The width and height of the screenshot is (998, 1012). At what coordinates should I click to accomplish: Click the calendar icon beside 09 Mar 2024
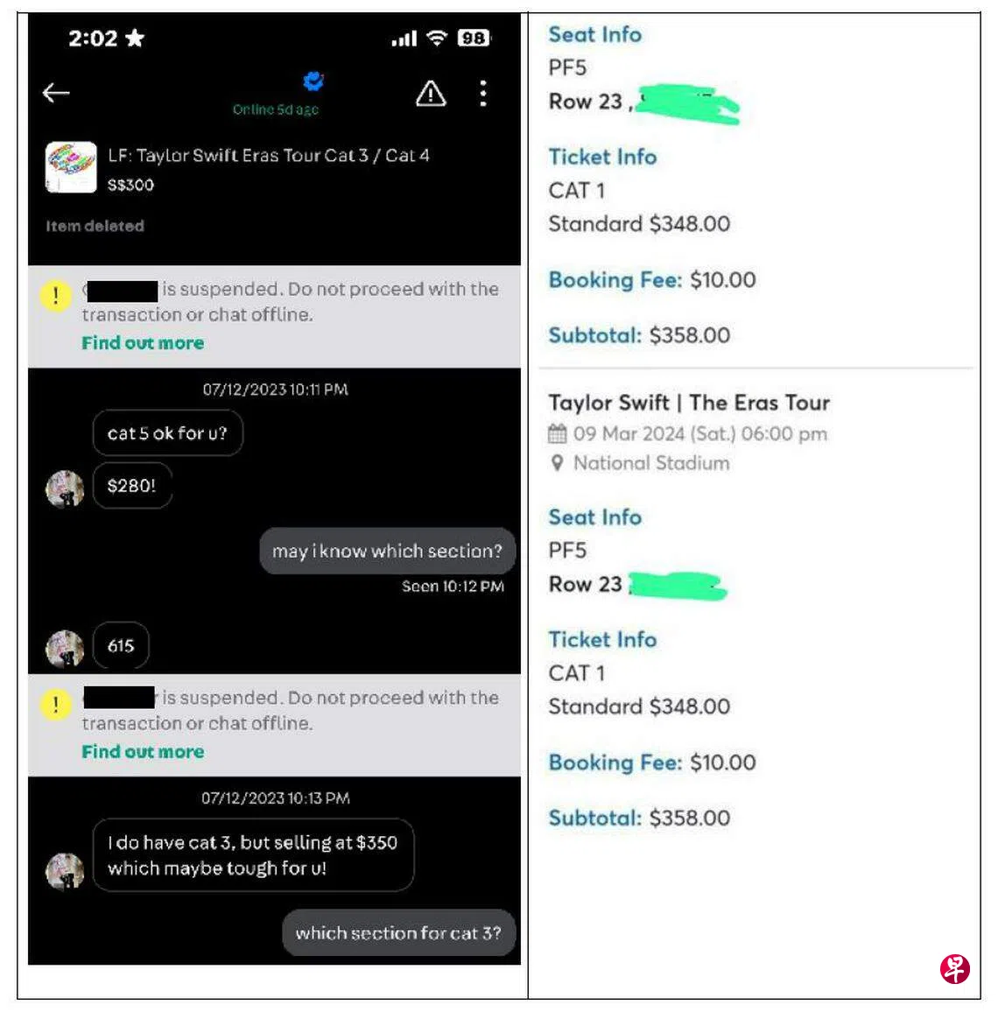click(557, 433)
